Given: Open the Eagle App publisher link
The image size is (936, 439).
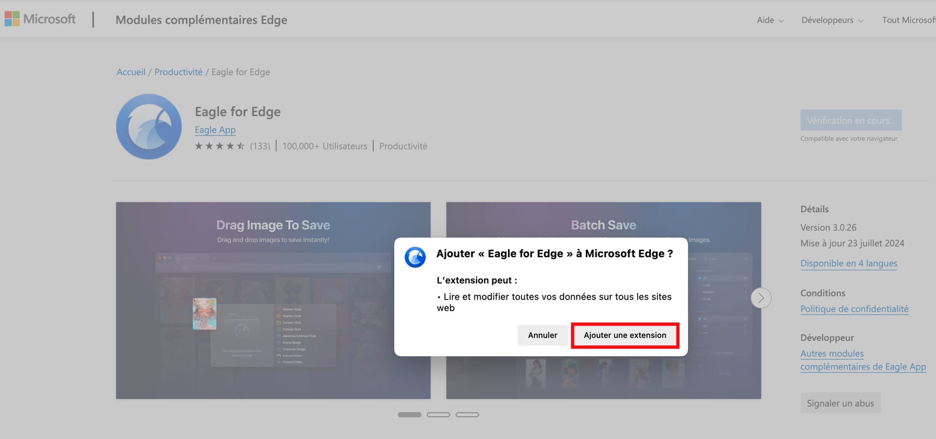Looking at the screenshot, I should (215, 130).
